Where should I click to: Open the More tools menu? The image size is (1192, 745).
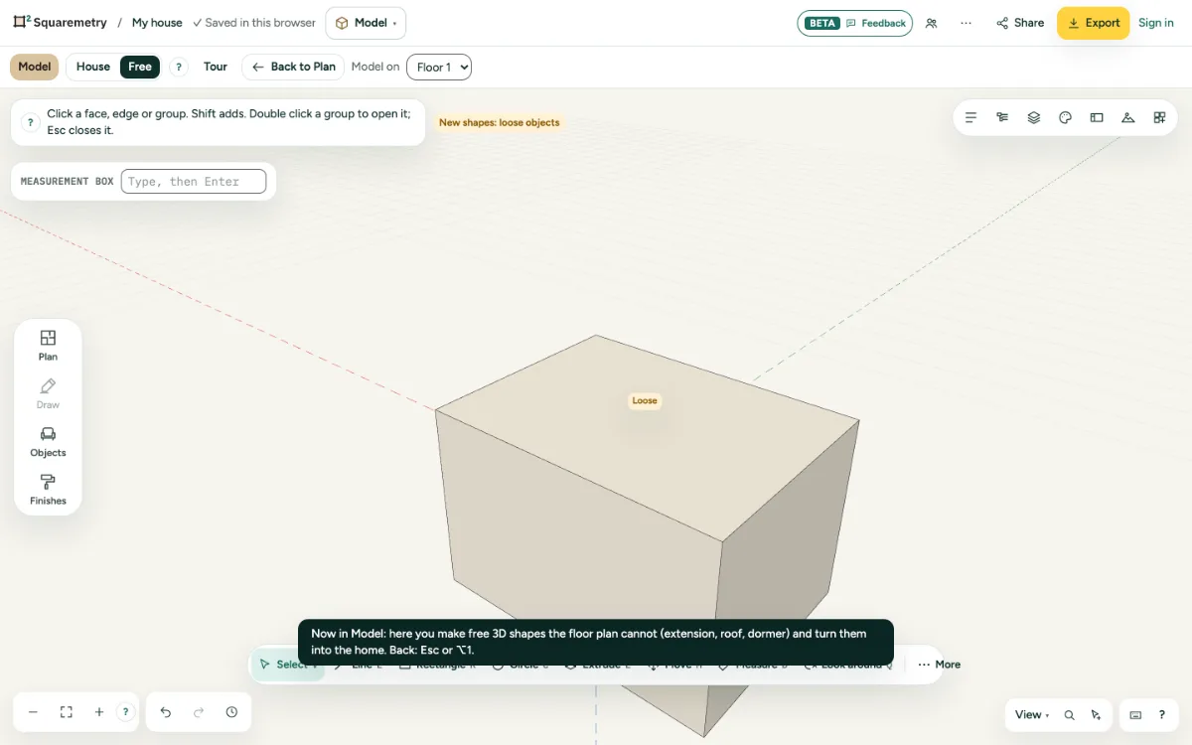pos(939,665)
